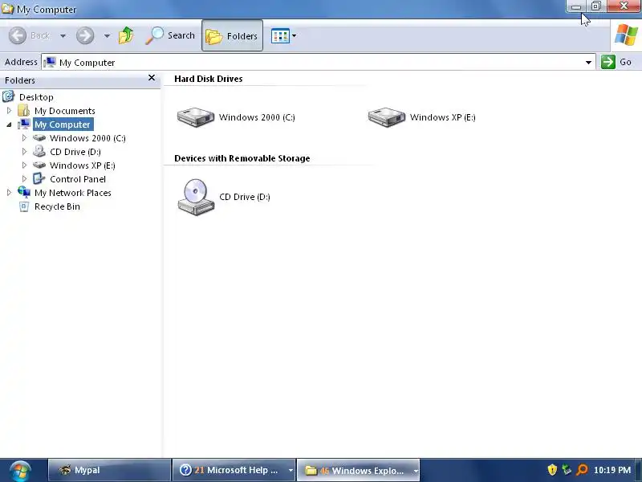Screen dimensions: 642x482
Task: Click the security shield tray icon
Action: [x=552, y=470]
